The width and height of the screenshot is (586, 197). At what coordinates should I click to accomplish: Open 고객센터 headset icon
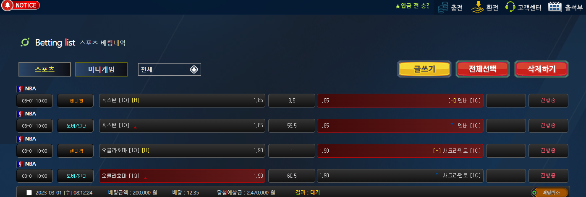pos(510,7)
